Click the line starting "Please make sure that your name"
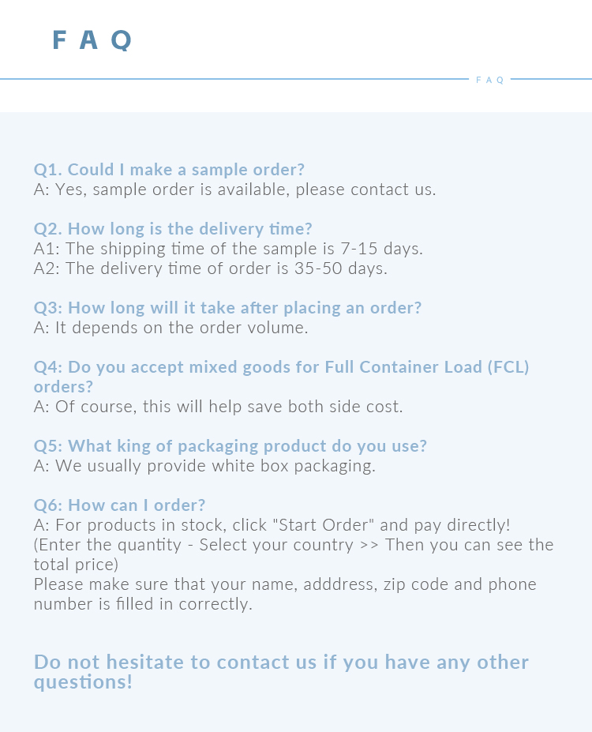 pyautogui.click(x=285, y=584)
